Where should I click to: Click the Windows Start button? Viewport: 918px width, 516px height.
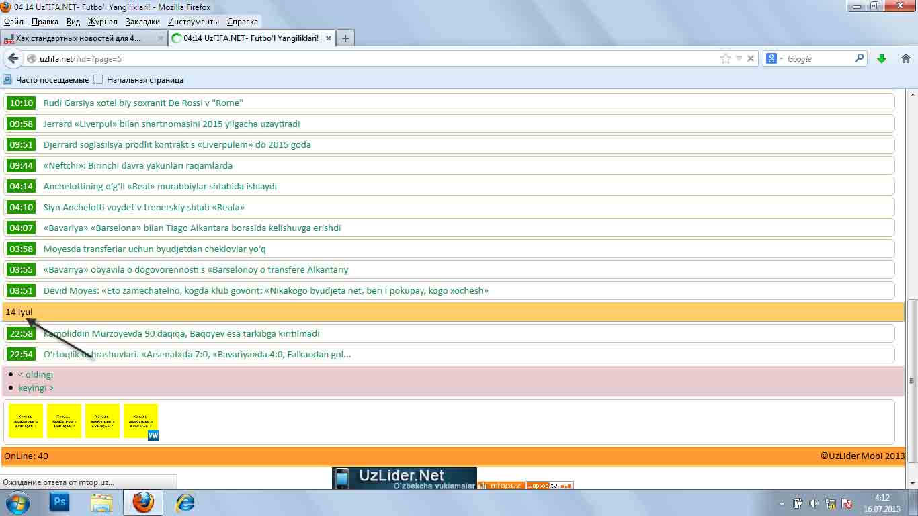17,502
